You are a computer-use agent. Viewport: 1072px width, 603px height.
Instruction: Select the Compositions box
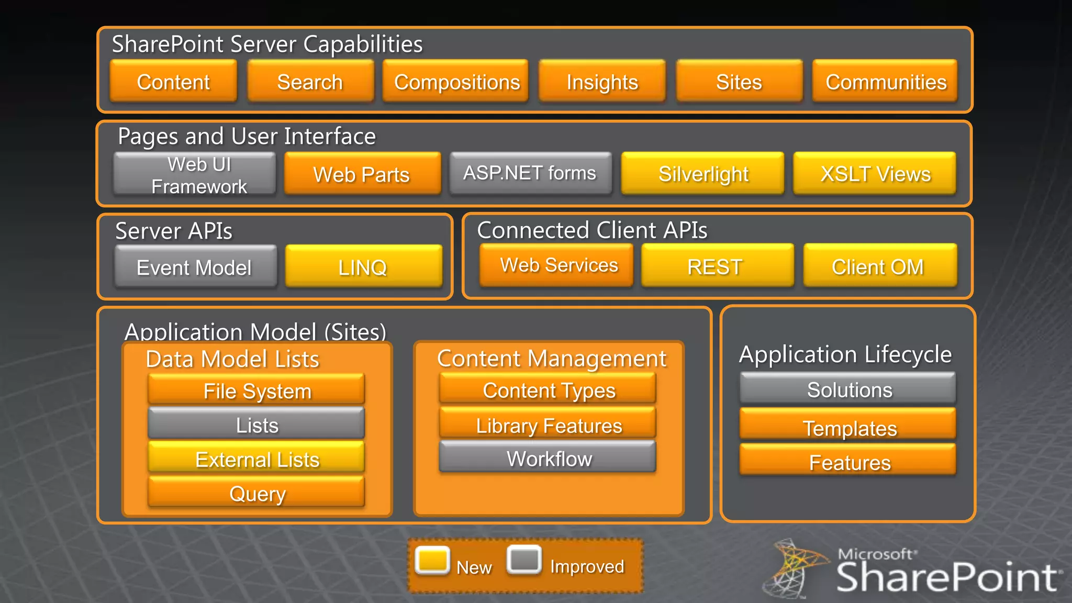[456, 81]
